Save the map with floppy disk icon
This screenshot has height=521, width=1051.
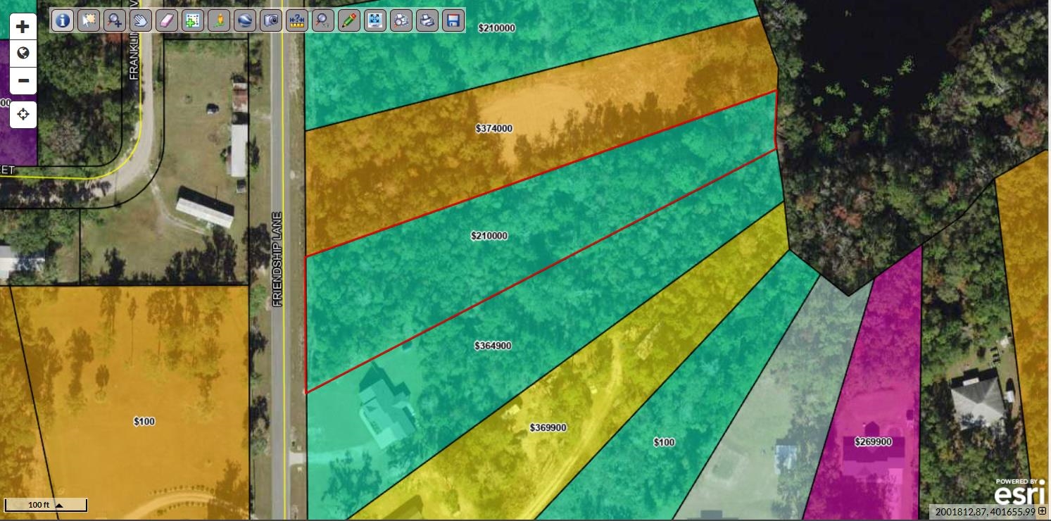(453, 20)
